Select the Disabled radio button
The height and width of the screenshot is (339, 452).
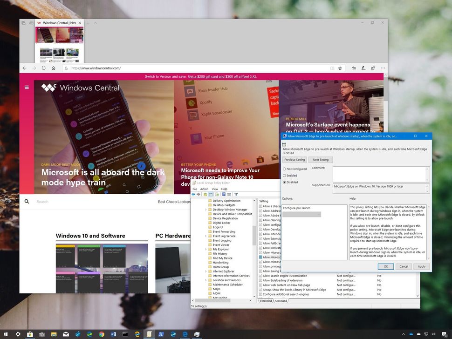click(x=284, y=182)
